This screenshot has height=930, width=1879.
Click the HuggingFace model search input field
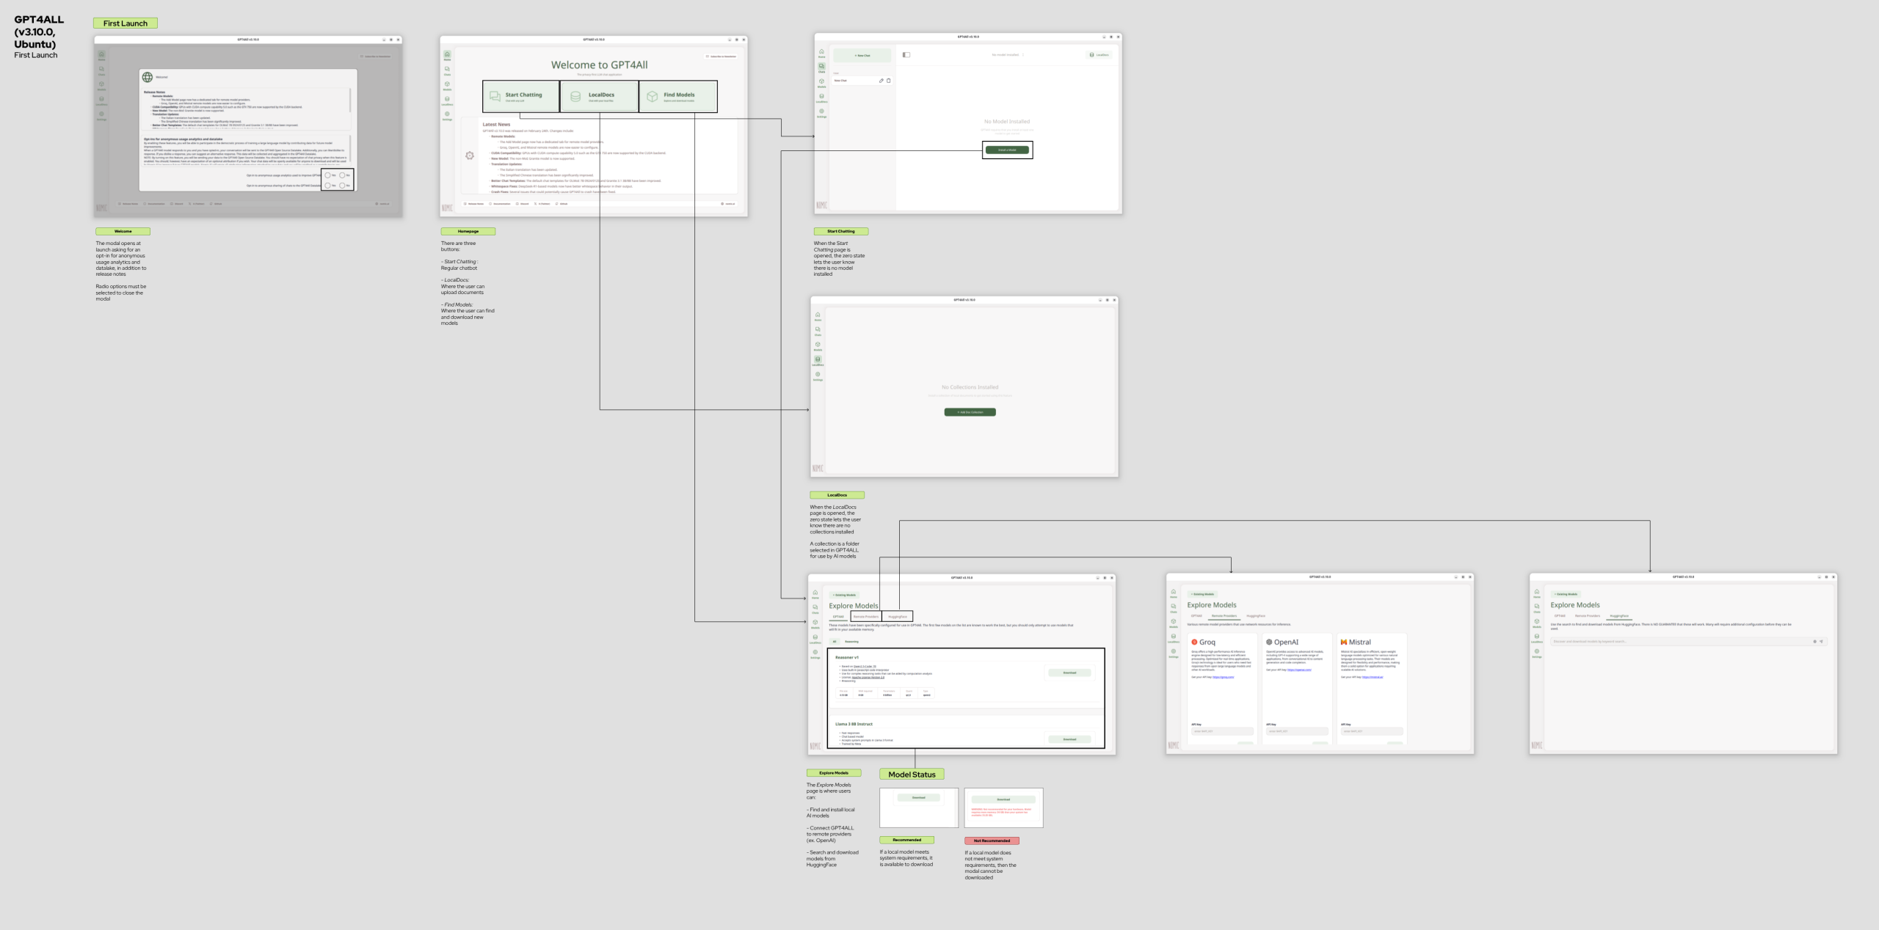click(x=1688, y=642)
